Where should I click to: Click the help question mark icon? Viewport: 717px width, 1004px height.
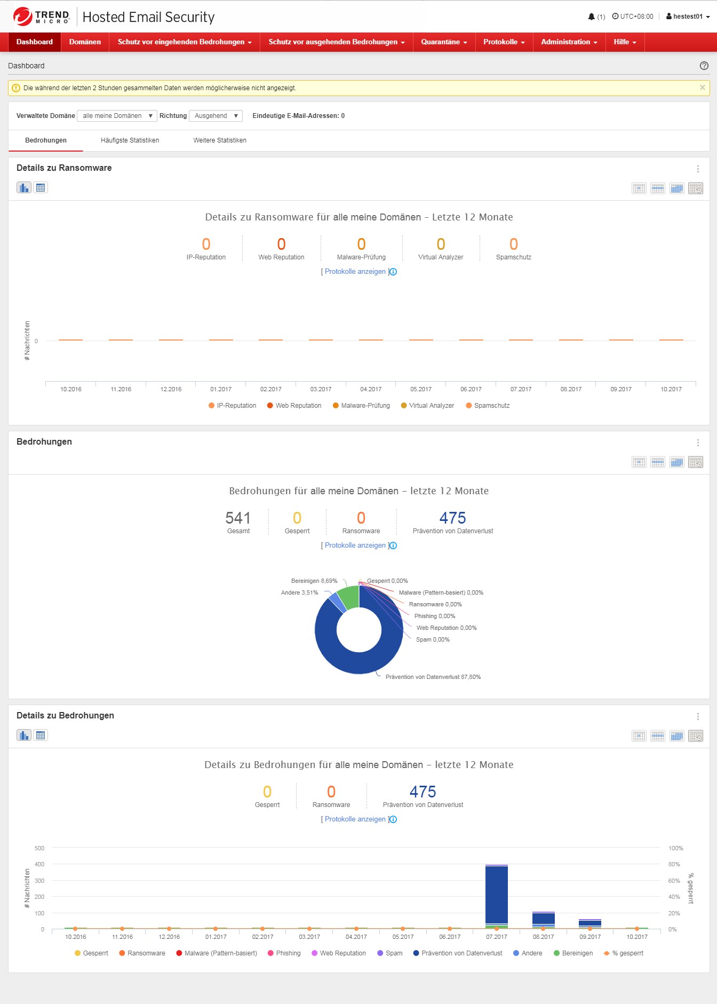tap(704, 66)
